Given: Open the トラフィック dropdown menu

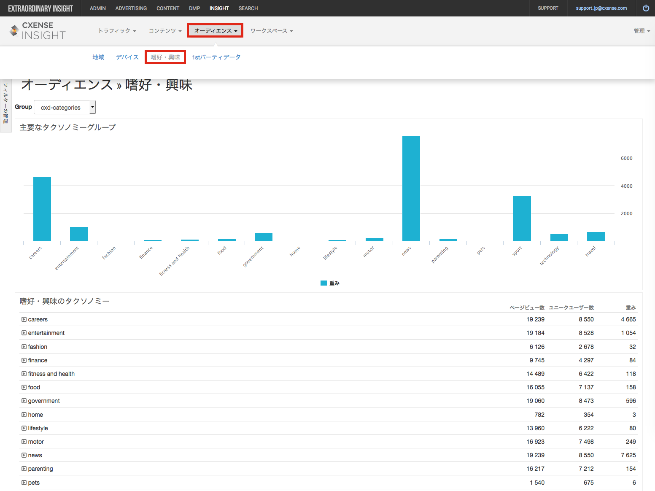Looking at the screenshot, I should tap(117, 31).
